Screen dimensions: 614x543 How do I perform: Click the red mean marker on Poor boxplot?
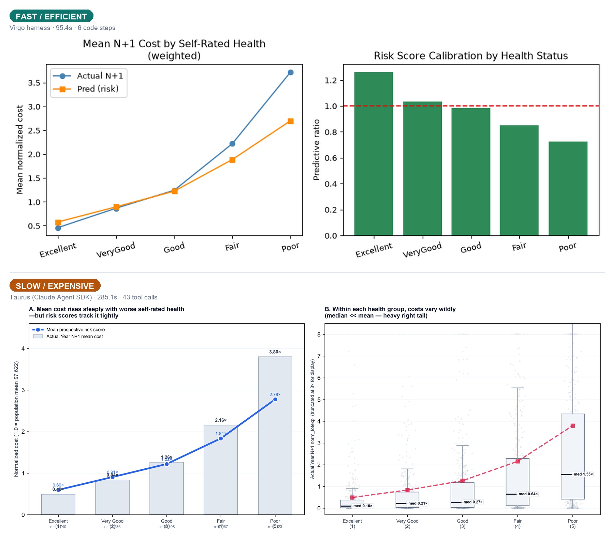coord(573,426)
